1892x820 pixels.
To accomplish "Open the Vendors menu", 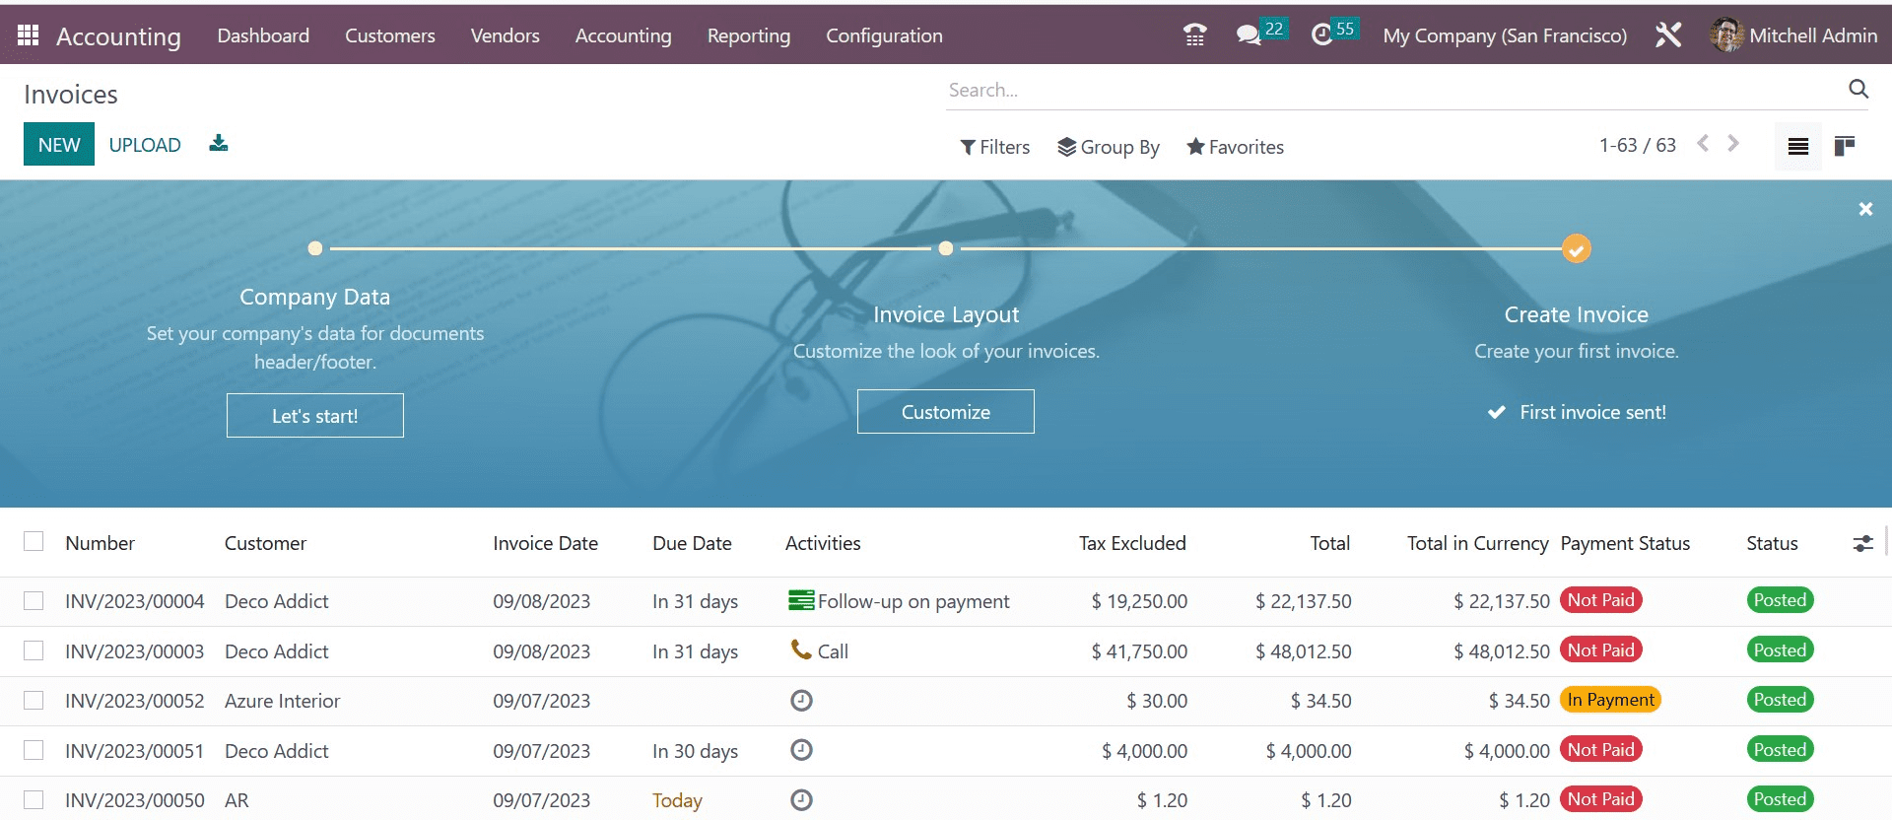I will click(506, 35).
